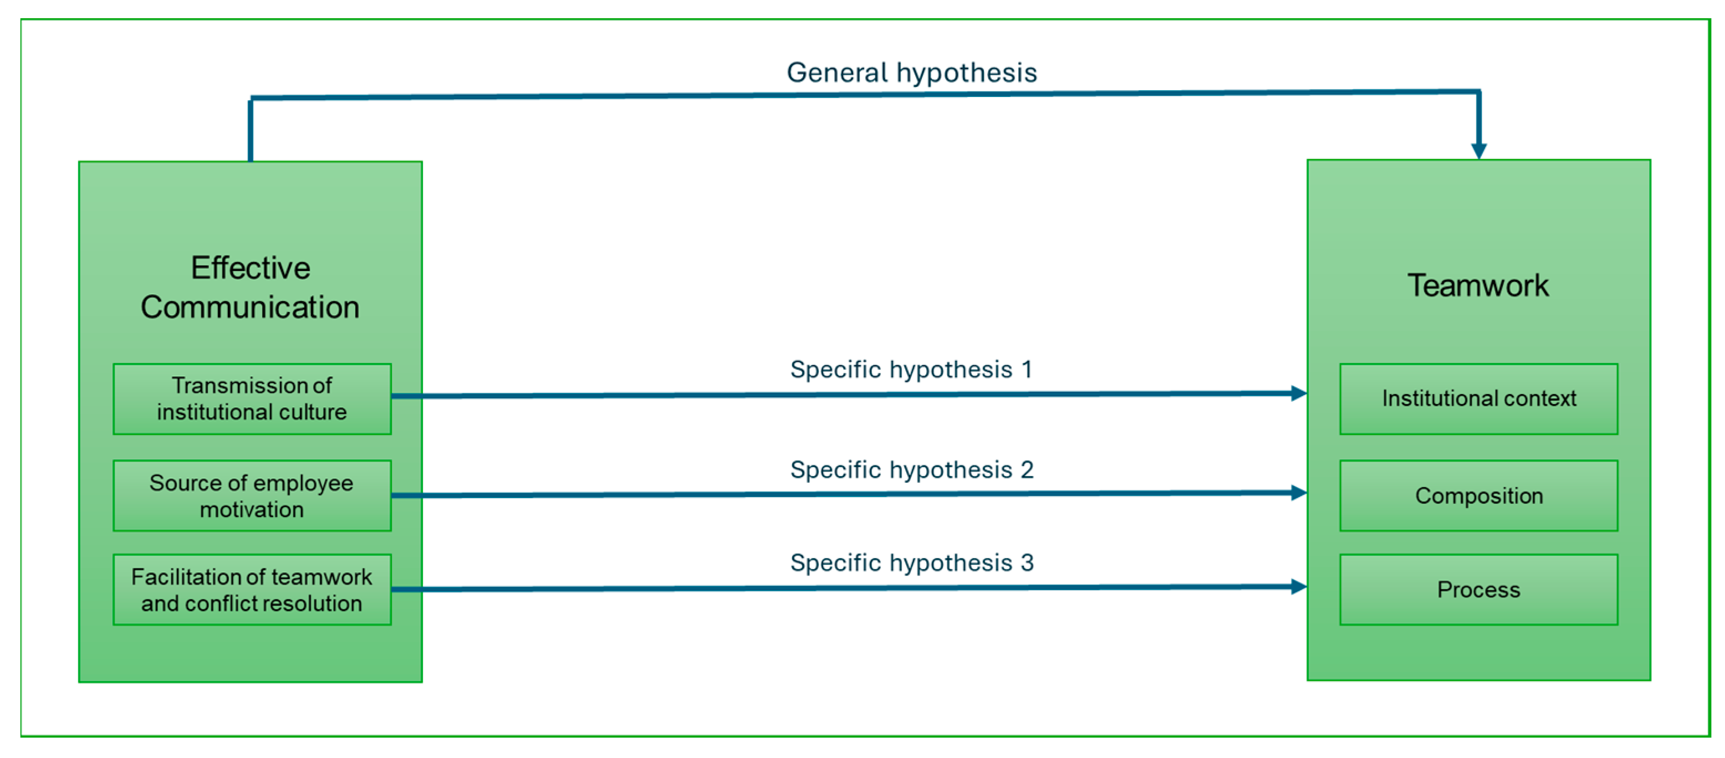The height and width of the screenshot is (758, 1725).
Task: Click the Effective Communication heading
Action: point(250,287)
